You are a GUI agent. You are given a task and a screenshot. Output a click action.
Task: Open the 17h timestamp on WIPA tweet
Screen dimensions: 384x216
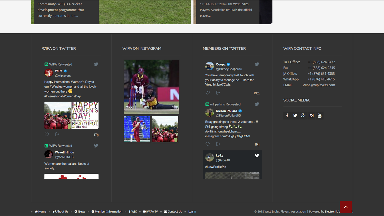click(x=96, y=135)
